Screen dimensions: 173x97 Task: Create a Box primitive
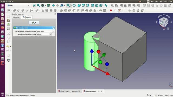[144, 5]
